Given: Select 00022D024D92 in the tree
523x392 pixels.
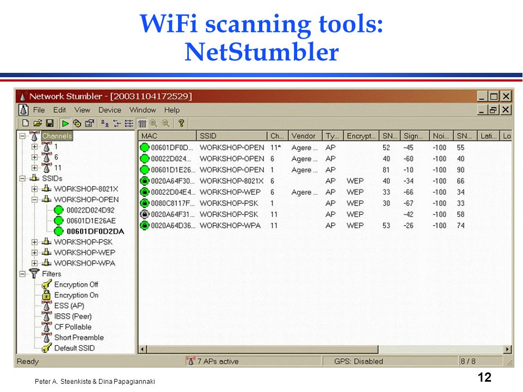Looking at the screenshot, I should [90, 210].
